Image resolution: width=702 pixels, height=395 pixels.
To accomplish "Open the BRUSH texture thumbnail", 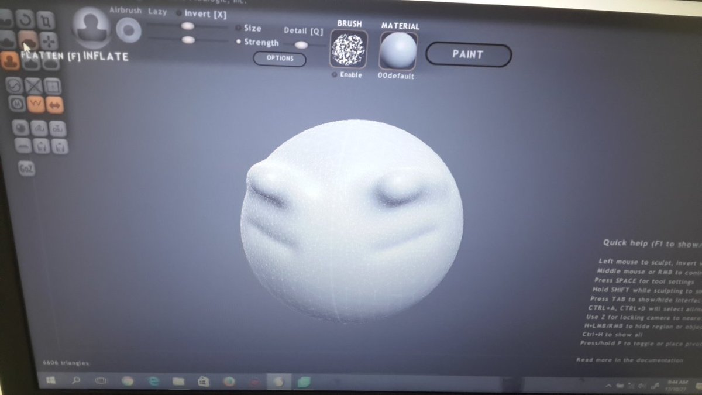I will pos(349,49).
